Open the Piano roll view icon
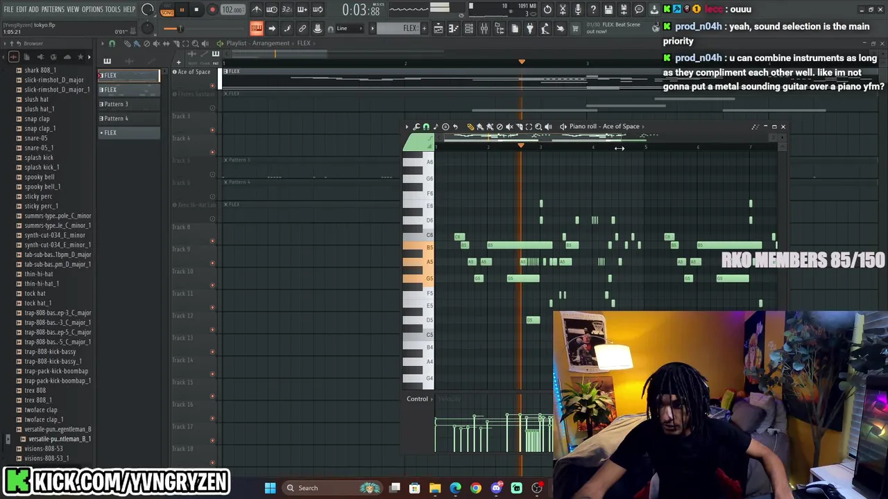This screenshot has width=888, height=499. (x=453, y=28)
